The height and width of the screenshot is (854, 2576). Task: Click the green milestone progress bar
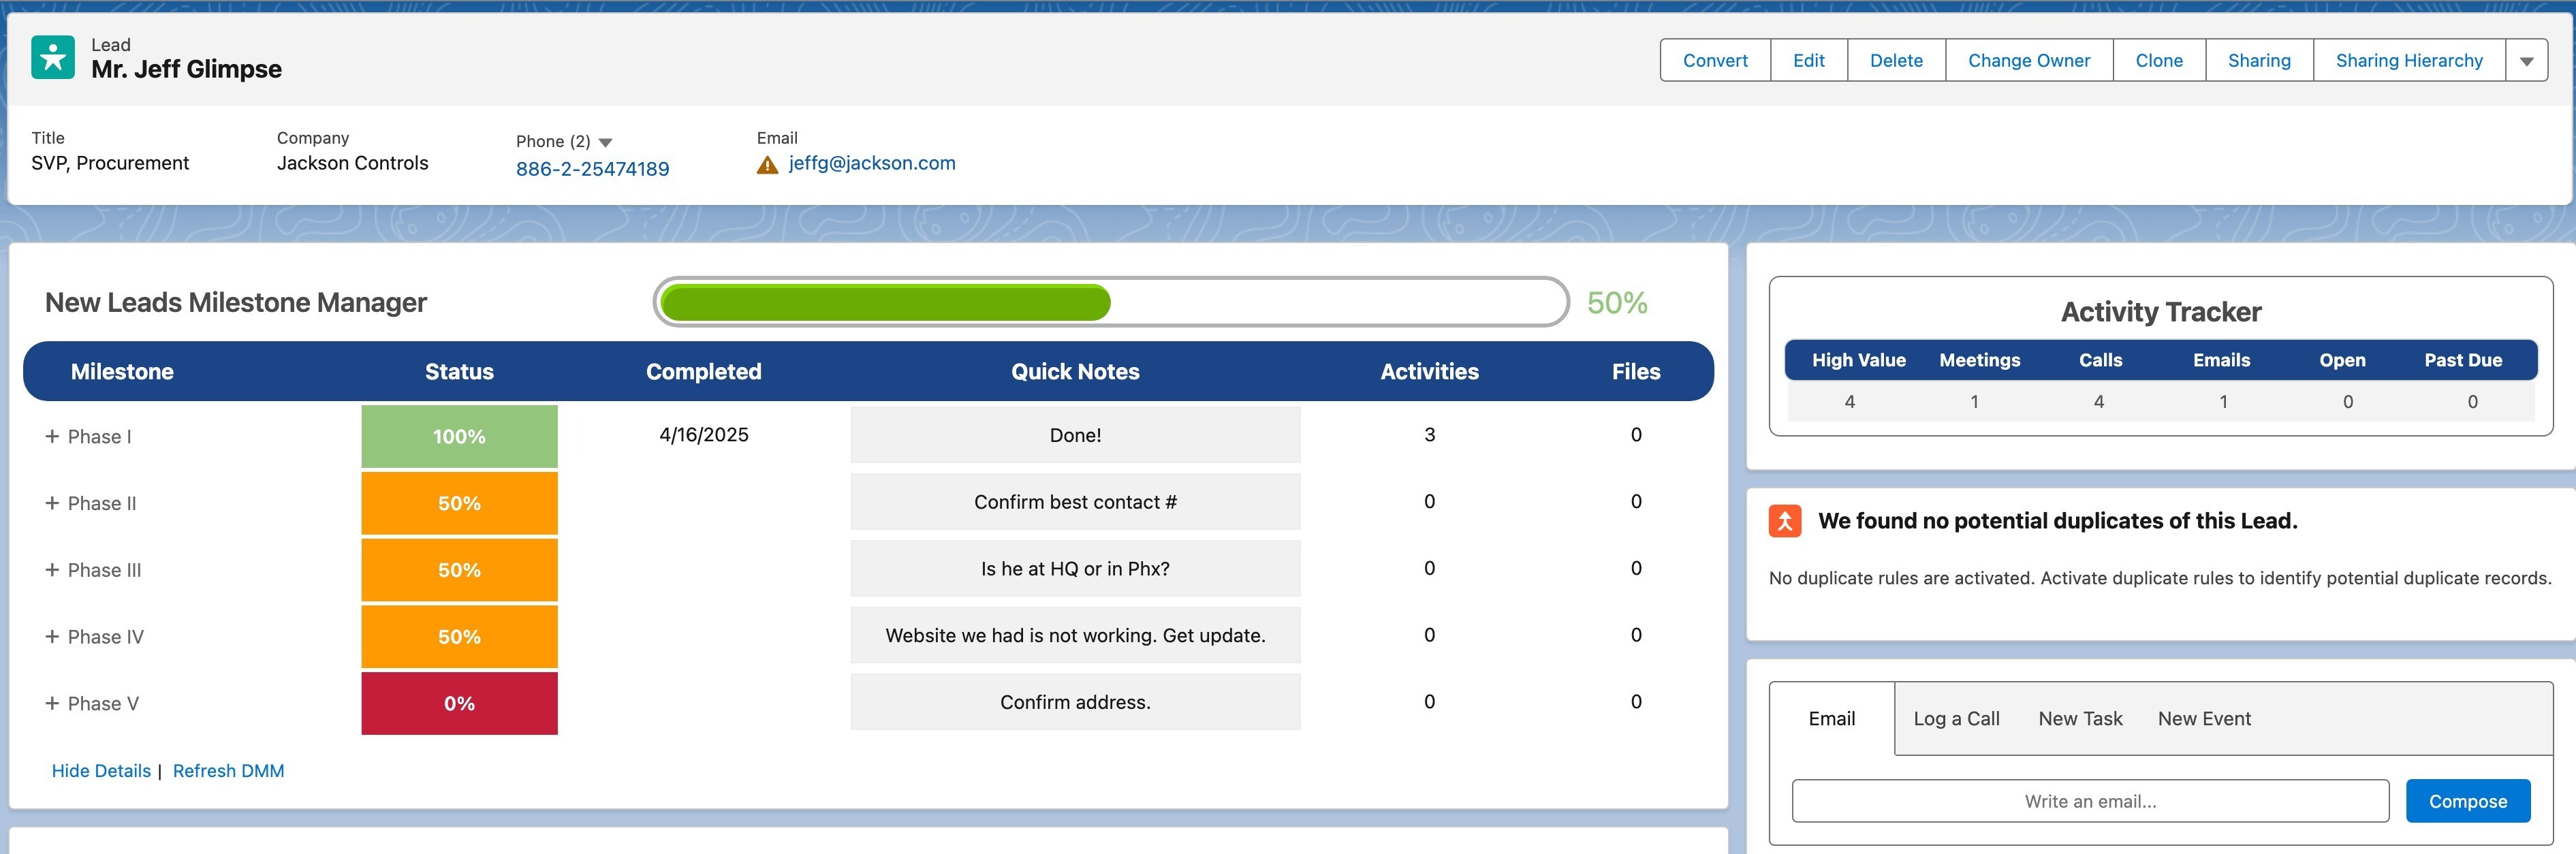click(886, 303)
